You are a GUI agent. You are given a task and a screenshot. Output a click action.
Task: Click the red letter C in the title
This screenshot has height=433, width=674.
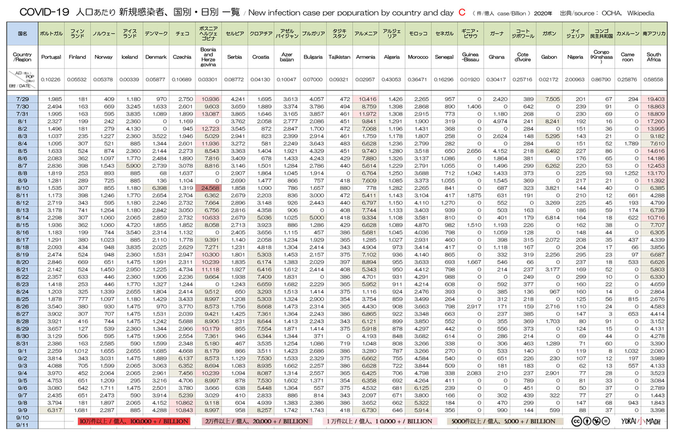coord(462,11)
